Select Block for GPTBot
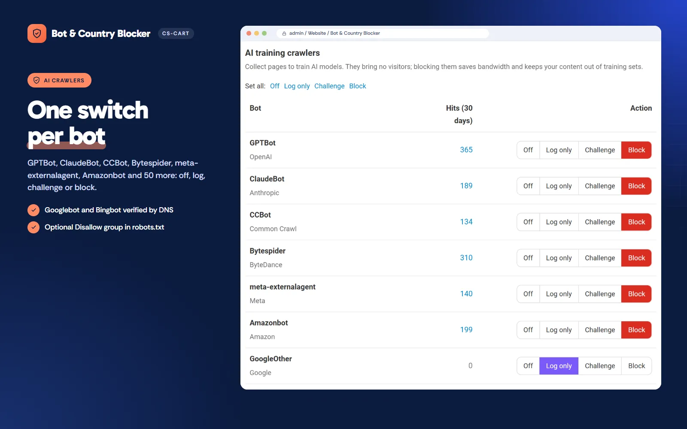This screenshot has width=687, height=429. 636,150
